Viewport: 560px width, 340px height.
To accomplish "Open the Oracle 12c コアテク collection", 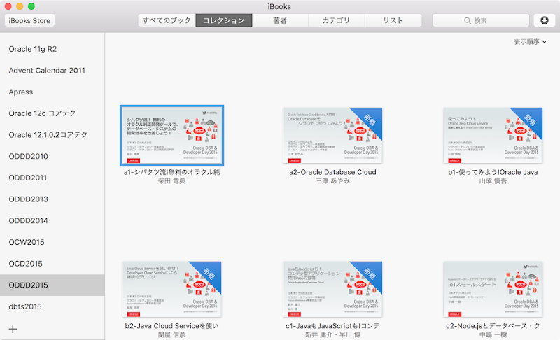I will 52,113.
